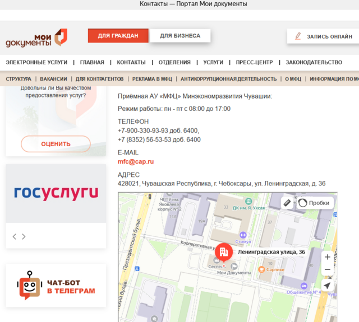Go to Главная menu item
The image size is (359, 322).
tap(92, 62)
